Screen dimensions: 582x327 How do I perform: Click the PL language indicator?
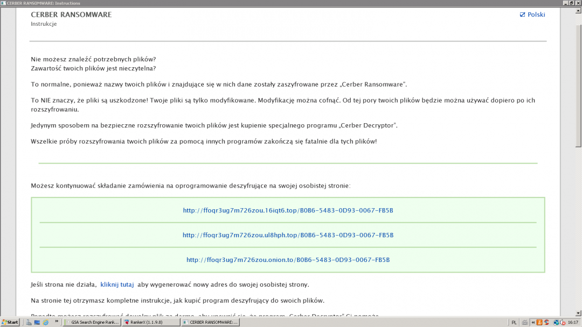(x=514, y=322)
